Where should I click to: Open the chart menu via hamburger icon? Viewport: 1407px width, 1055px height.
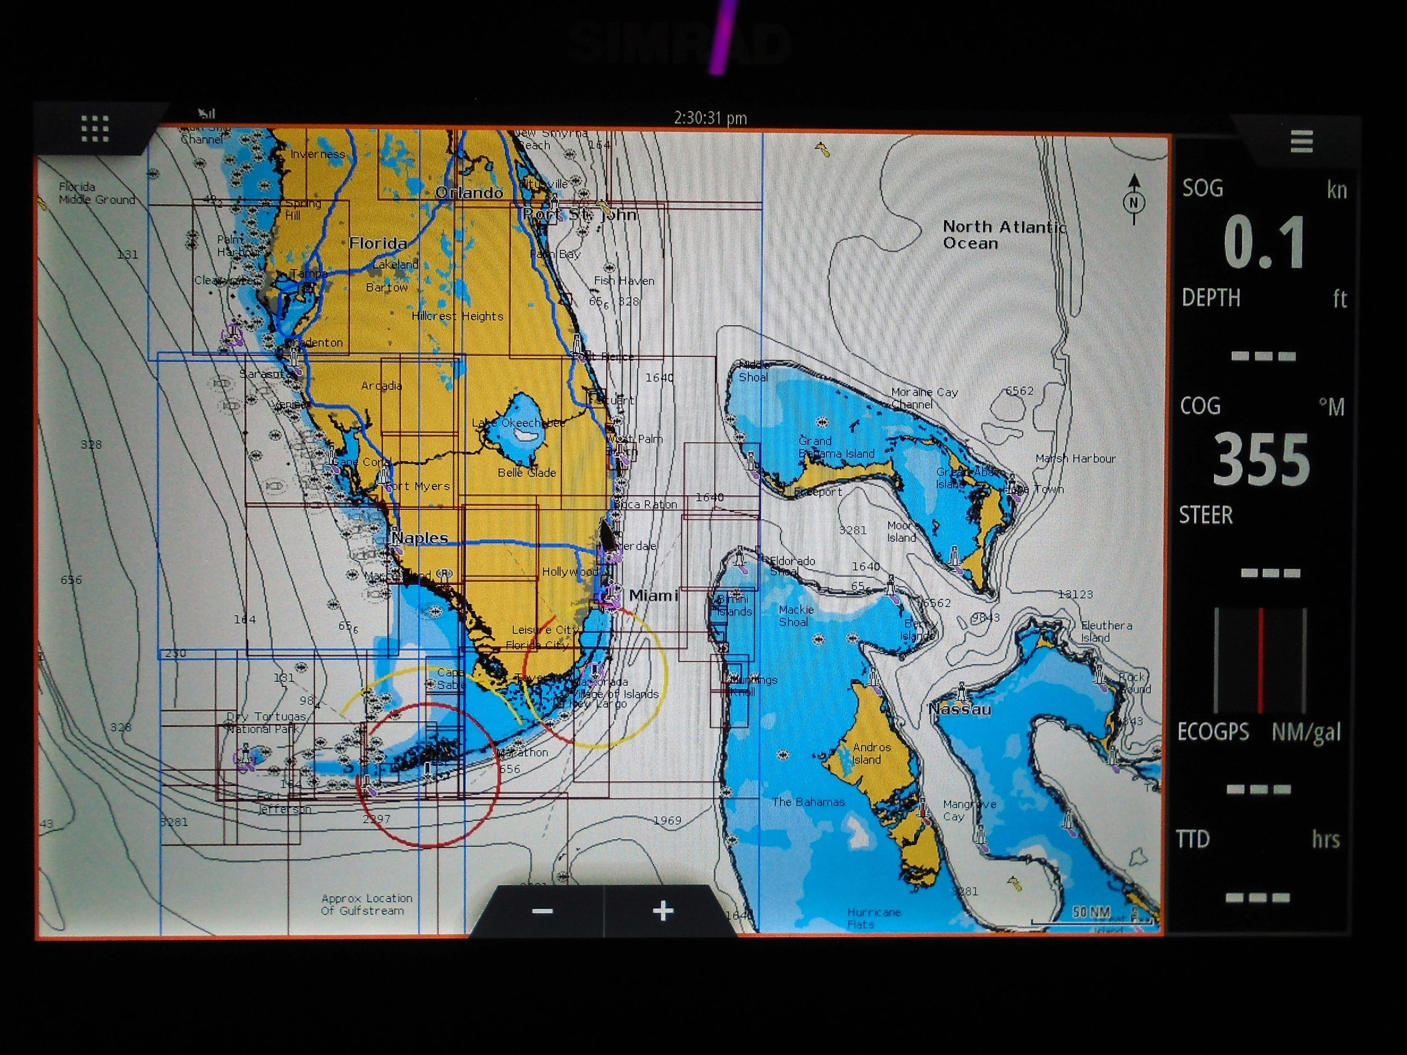click(x=1301, y=142)
